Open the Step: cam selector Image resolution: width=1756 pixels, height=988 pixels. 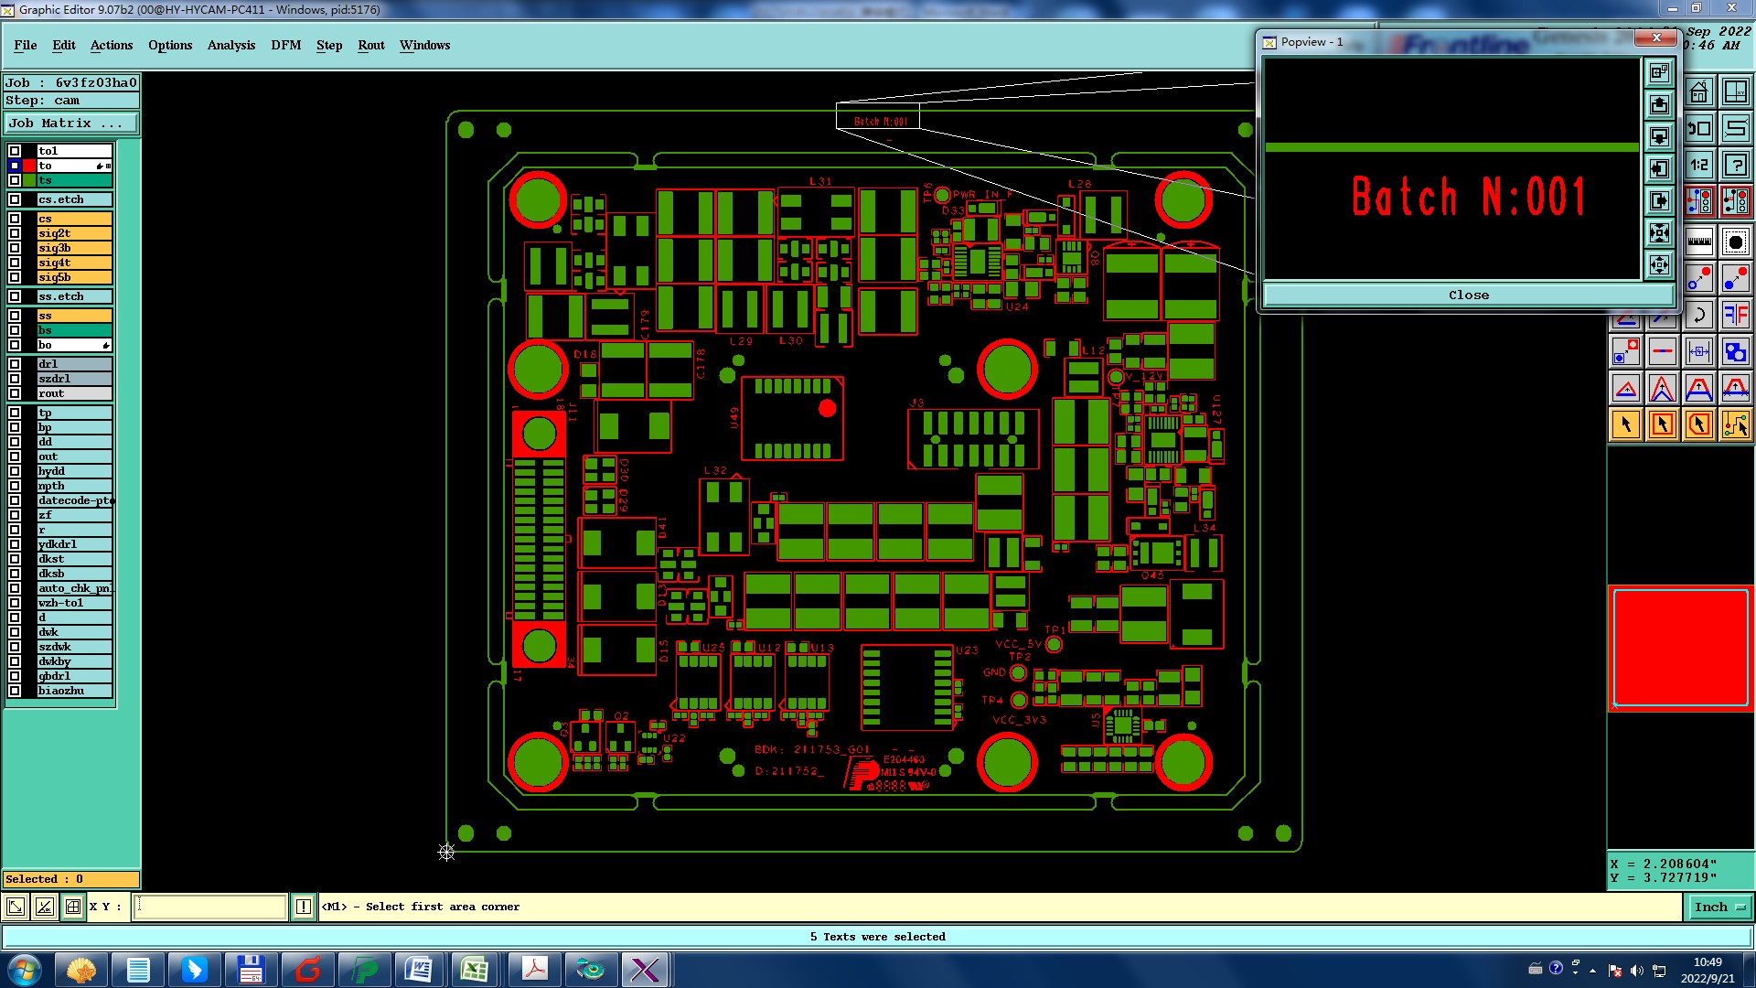click(x=71, y=101)
